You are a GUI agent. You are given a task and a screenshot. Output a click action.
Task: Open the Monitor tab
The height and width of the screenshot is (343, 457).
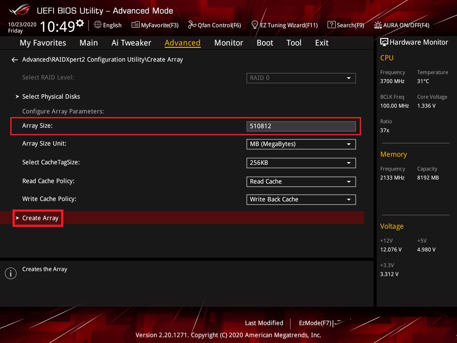click(228, 43)
